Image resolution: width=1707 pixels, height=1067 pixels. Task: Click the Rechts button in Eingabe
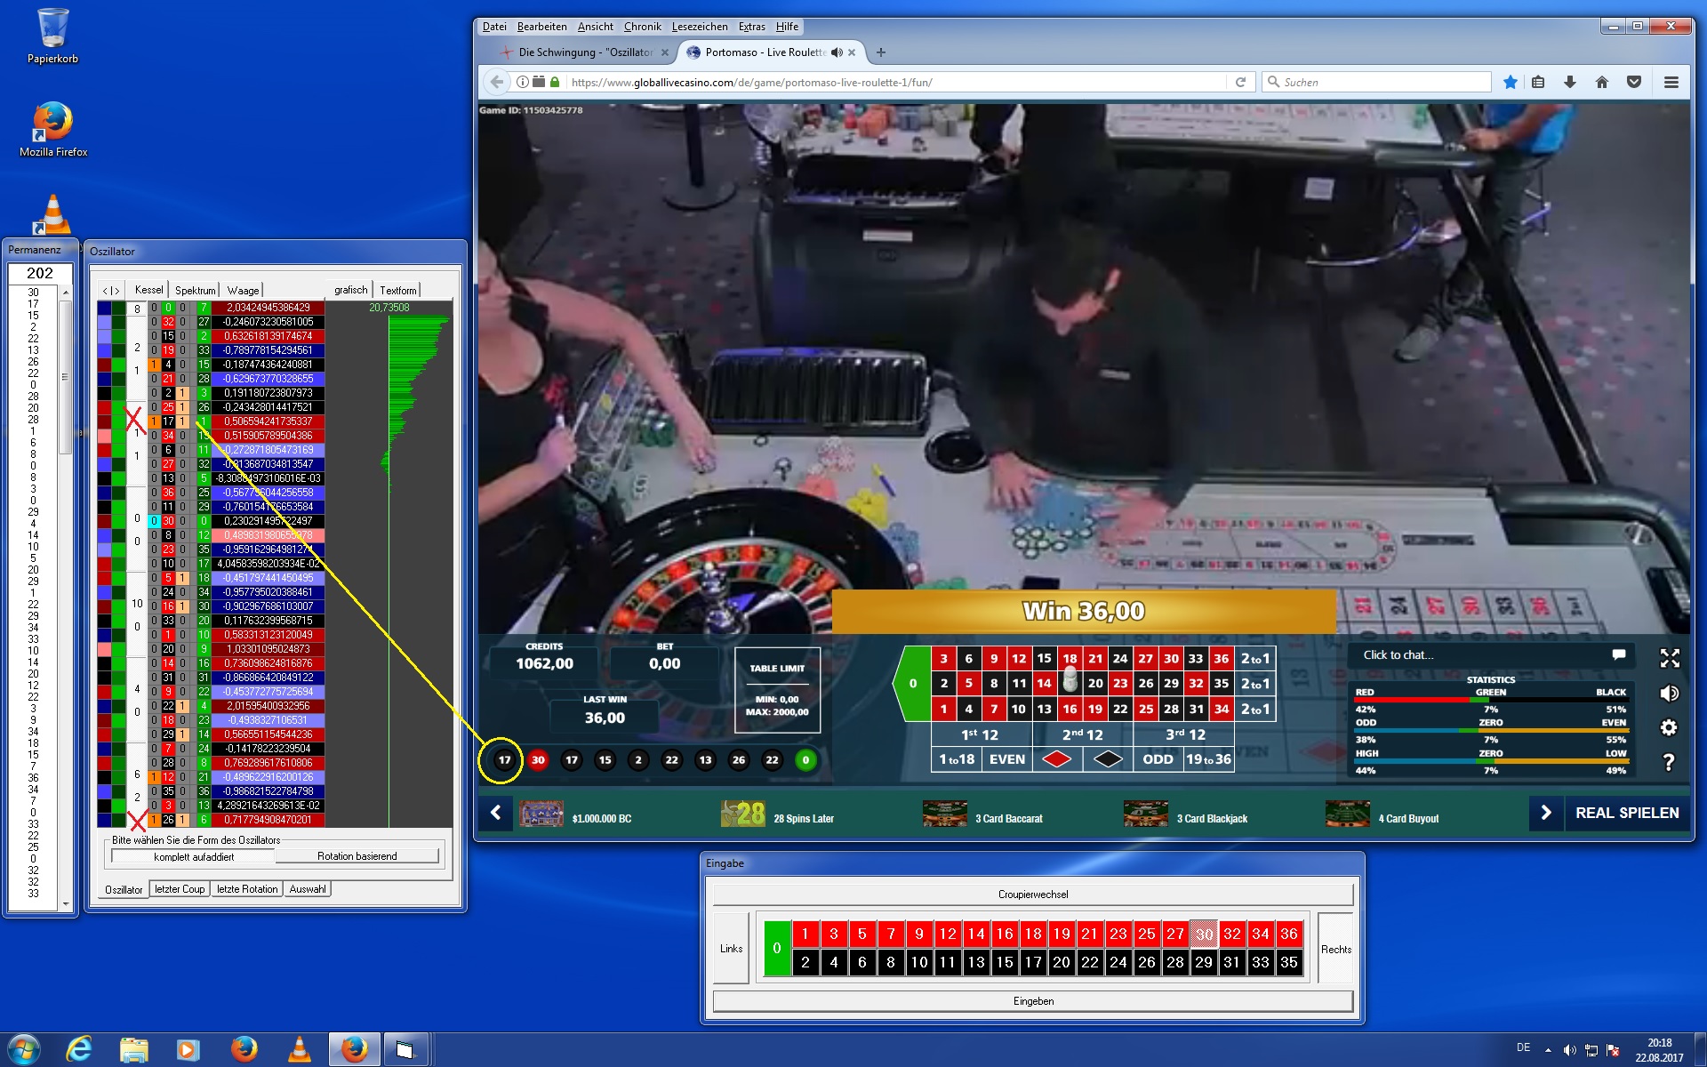(x=1335, y=949)
